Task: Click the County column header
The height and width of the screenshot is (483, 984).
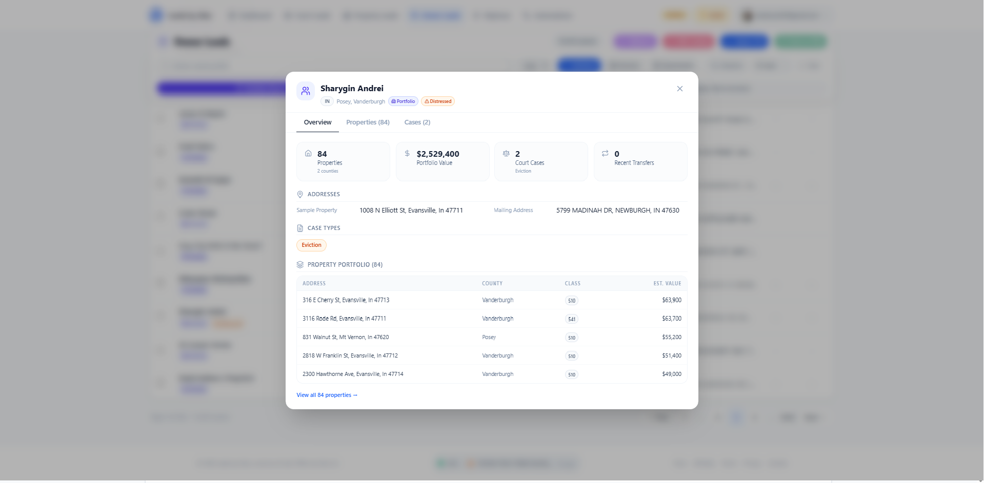Action: click(492, 283)
